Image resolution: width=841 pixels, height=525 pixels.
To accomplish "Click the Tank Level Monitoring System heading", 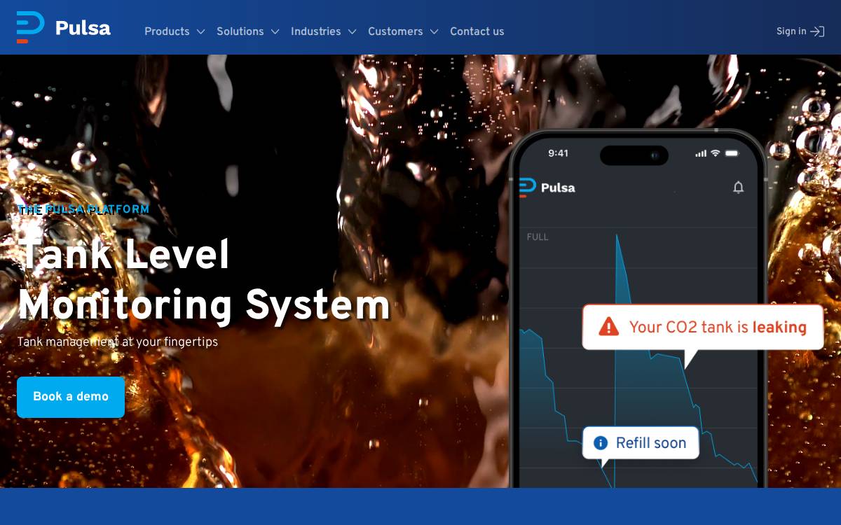I will tap(204, 280).
